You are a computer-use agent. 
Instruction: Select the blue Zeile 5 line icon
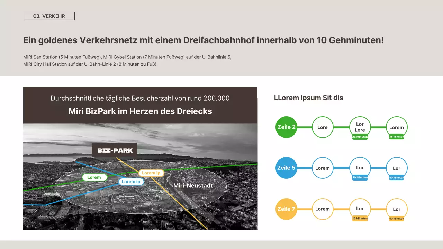(x=286, y=168)
